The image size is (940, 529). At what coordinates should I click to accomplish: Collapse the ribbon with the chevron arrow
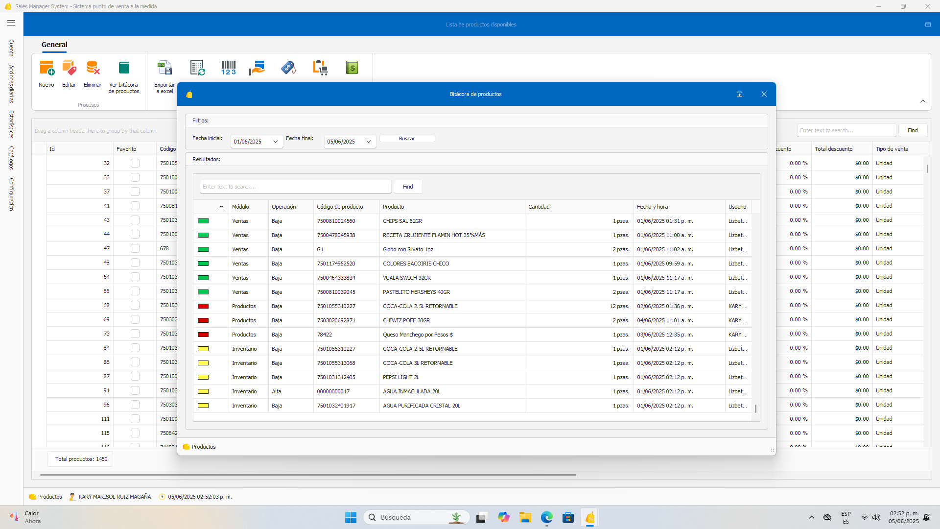point(923,101)
